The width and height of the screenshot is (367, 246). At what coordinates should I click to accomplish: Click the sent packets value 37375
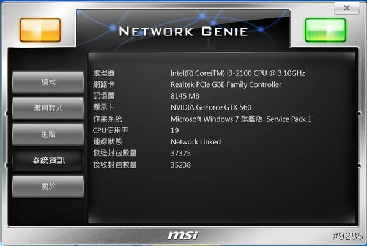point(180,154)
